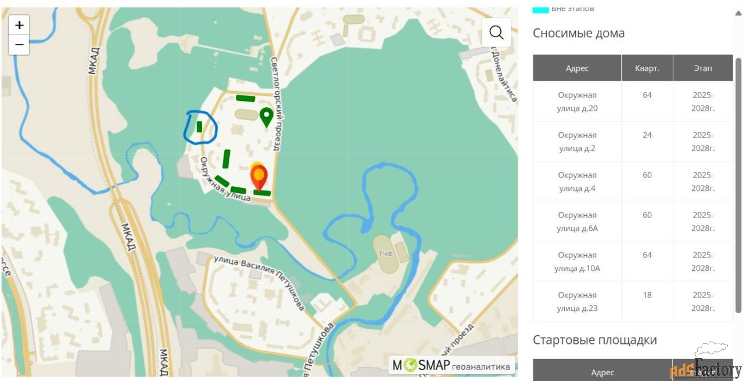
Task: Click the Кварт. column header
Action: pos(647,68)
